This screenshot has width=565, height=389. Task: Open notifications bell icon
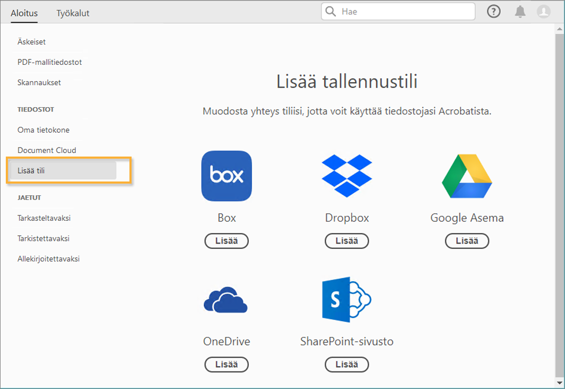pyautogui.click(x=520, y=12)
